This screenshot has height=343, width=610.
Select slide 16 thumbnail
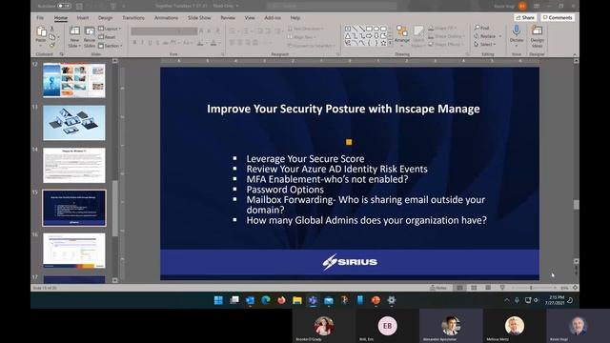[x=74, y=251]
